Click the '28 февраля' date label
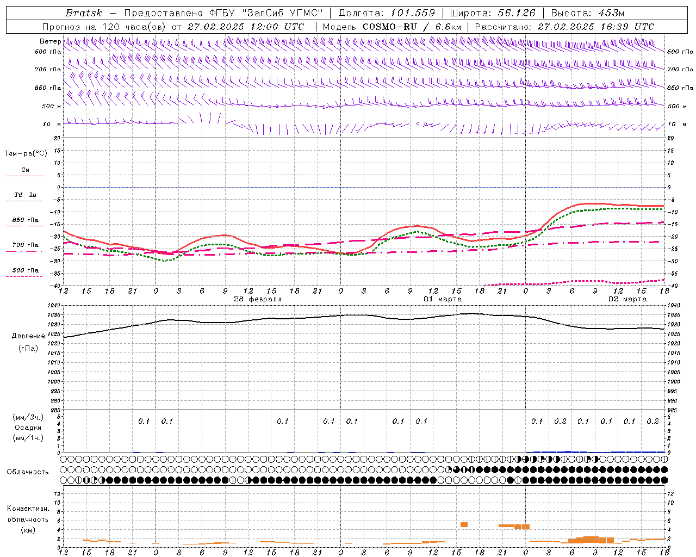The height and width of the screenshot is (557, 696). coord(258,299)
